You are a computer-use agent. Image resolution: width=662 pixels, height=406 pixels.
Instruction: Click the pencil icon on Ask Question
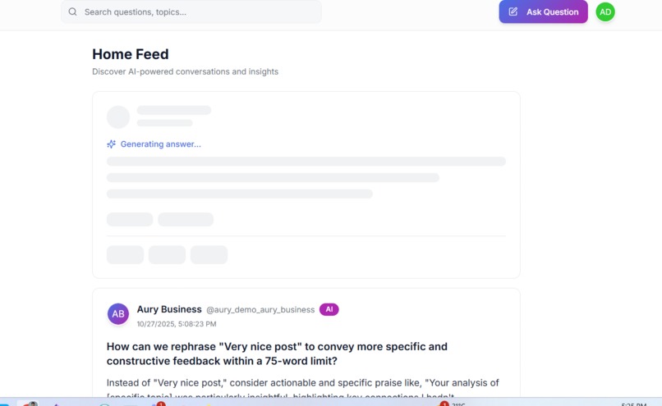513,11
